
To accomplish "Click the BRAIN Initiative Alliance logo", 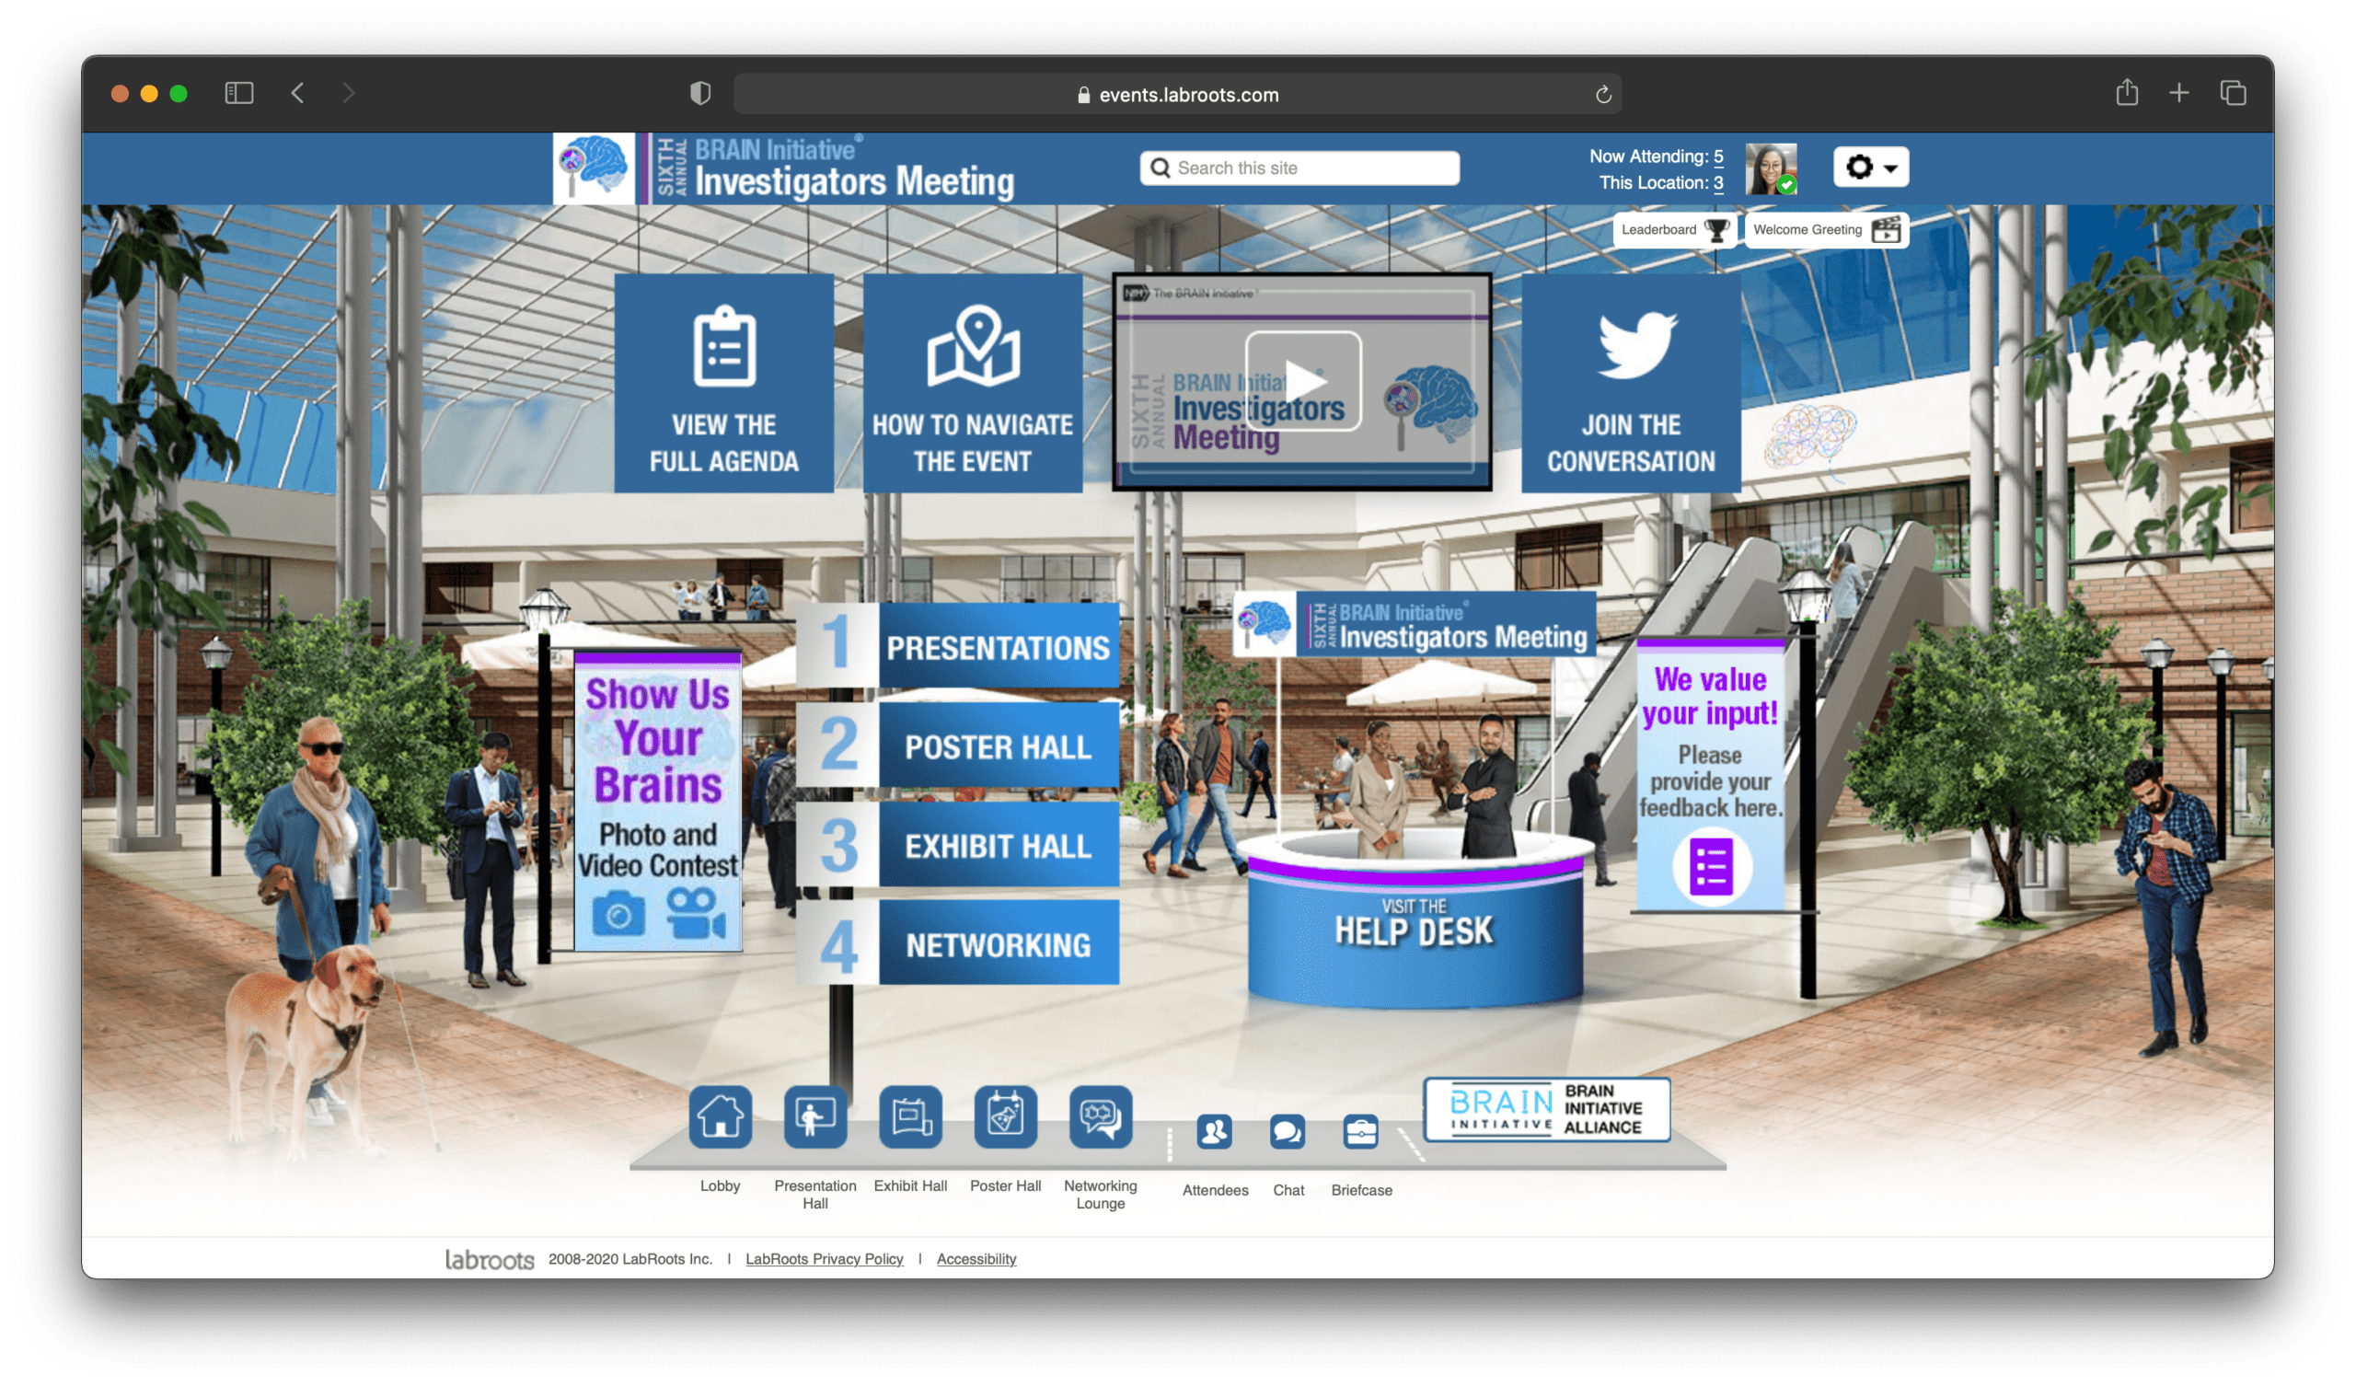I will (1547, 1110).
